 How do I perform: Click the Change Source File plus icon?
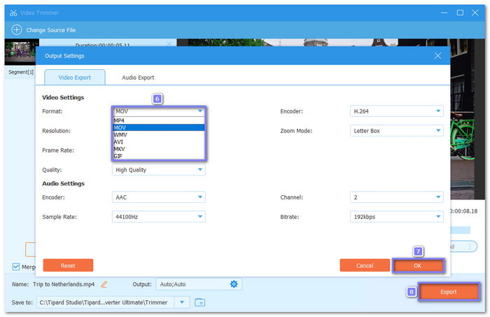(17, 30)
